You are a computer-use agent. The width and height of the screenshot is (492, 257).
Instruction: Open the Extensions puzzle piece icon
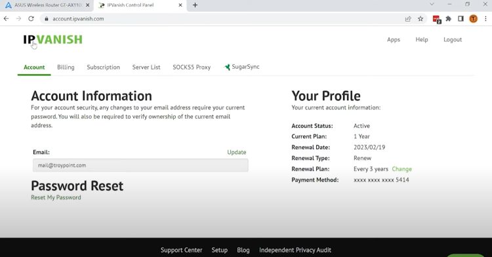tap(449, 19)
